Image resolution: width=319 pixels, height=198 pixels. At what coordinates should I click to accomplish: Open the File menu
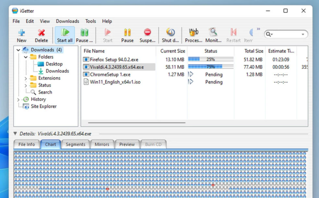[16, 21]
